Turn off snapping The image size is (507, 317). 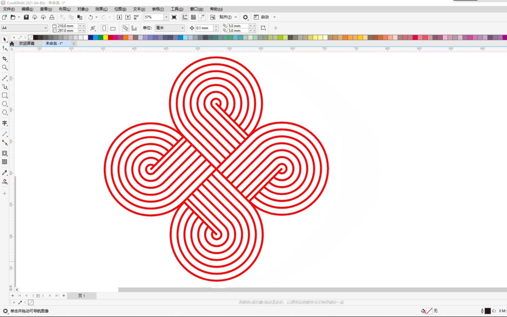pos(213,17)
